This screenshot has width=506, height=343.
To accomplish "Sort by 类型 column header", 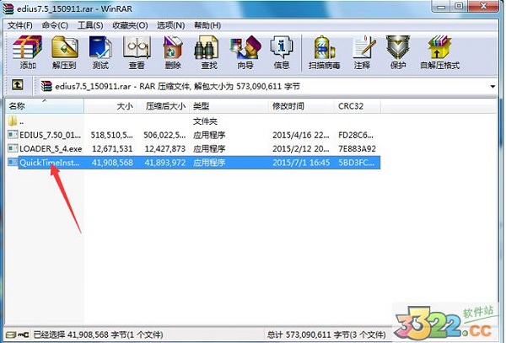I will (x=229, y=106).
